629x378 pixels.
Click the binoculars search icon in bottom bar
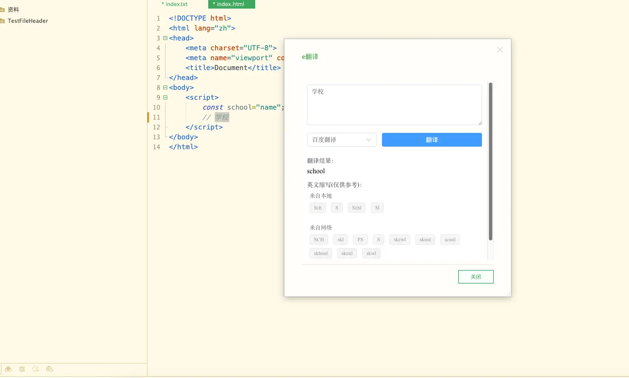[8, 369]
